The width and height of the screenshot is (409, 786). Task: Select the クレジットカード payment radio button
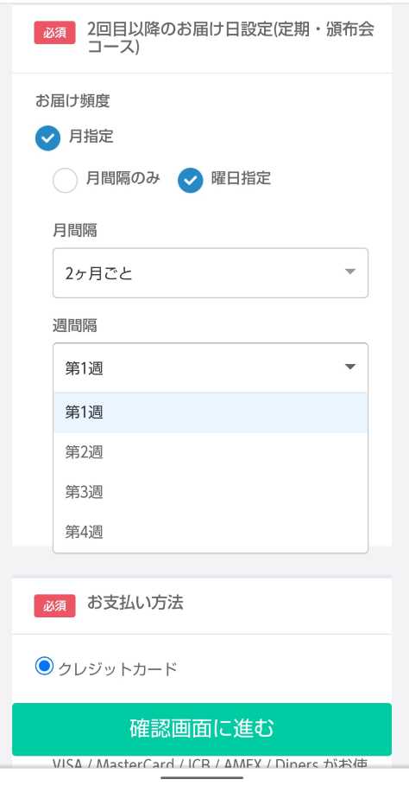44,666
